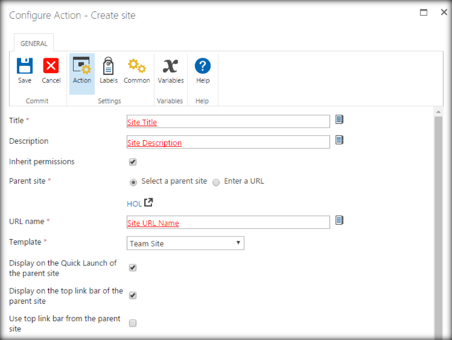Expand the Template dropdown showing Team Site
This screenshot has width=452, height=340.
tap(185, 243)
